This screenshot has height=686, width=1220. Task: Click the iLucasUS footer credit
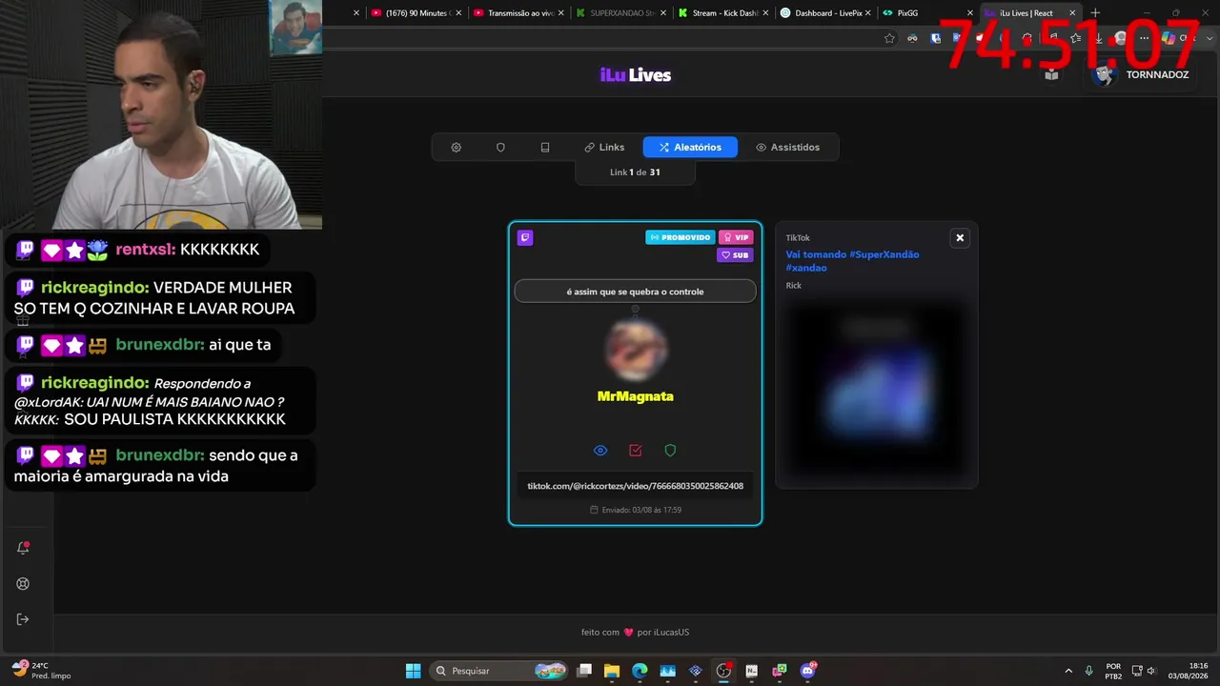coord(672,633)
